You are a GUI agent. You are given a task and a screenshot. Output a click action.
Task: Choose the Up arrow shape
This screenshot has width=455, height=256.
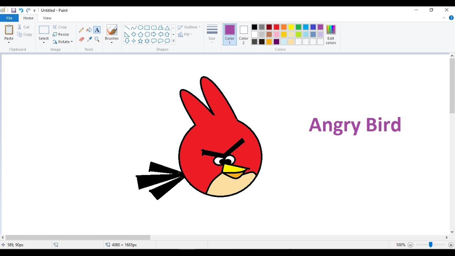pos(167,34)
